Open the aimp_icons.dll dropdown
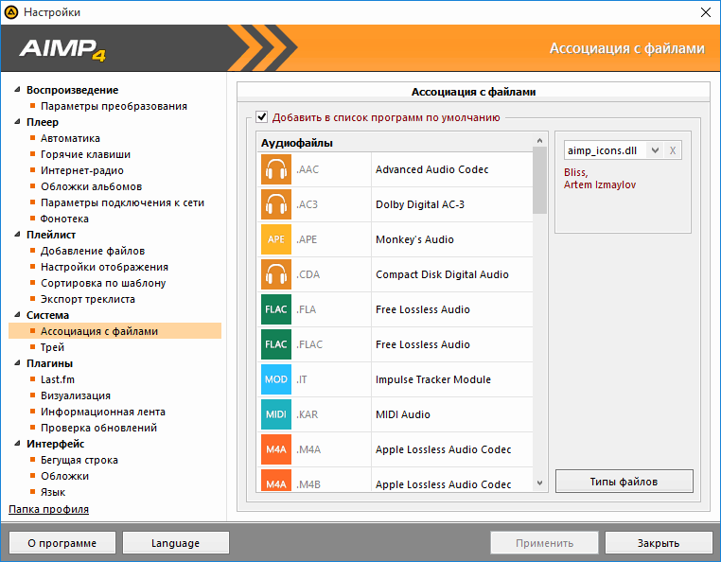This screenshot has height=562, width=721. pyautogui.click(x=656, y=150)
